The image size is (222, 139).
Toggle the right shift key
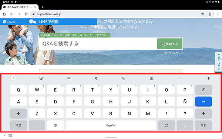[203, 113]
